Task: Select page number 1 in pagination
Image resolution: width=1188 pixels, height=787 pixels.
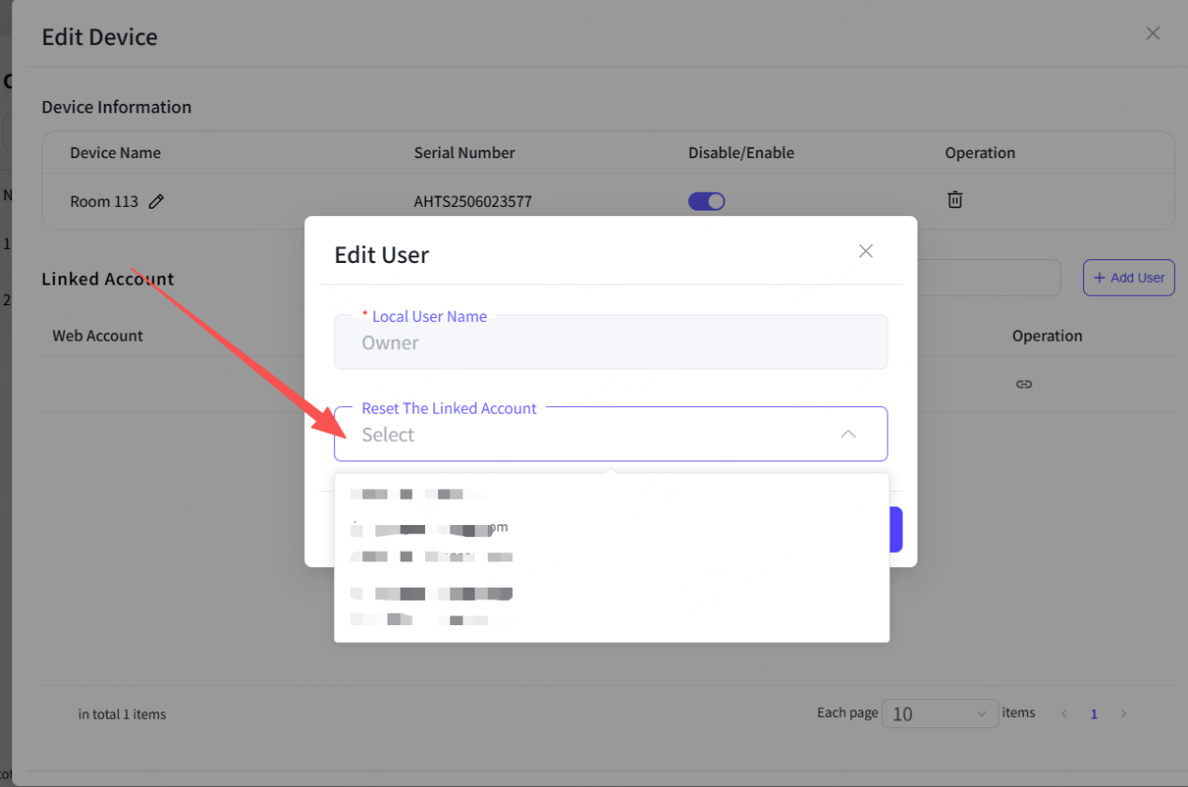Action: (1093, 714)
